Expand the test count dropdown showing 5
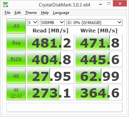Screen dimensions: 129x117 pyautogui.click(x=33, y=22)
